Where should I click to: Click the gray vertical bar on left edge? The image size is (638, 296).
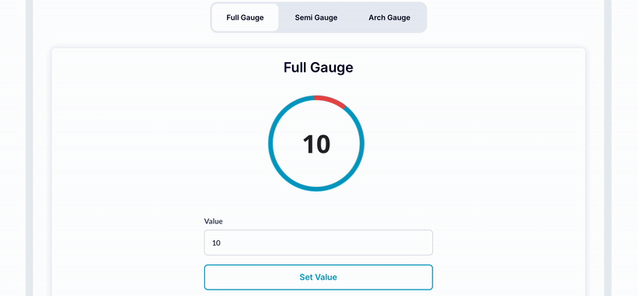point(29,148)
